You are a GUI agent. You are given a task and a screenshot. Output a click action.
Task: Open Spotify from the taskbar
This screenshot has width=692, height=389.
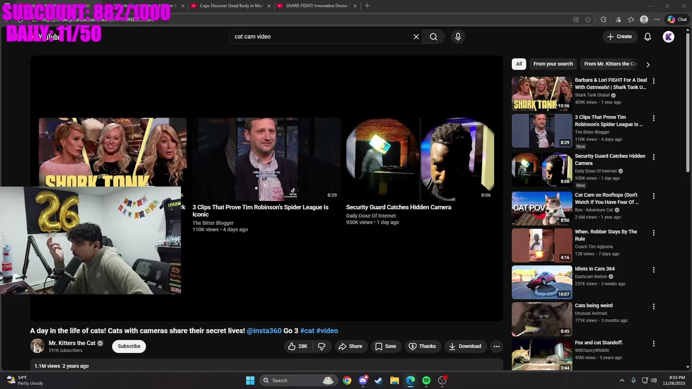point(426,380)
